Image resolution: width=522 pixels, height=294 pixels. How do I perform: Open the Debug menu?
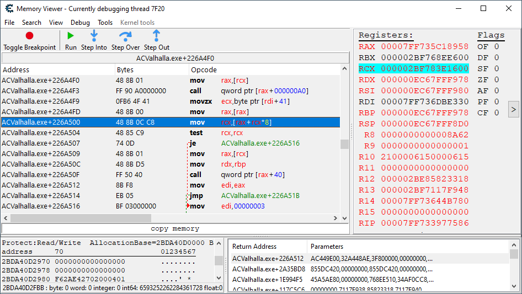coord(80,23)
